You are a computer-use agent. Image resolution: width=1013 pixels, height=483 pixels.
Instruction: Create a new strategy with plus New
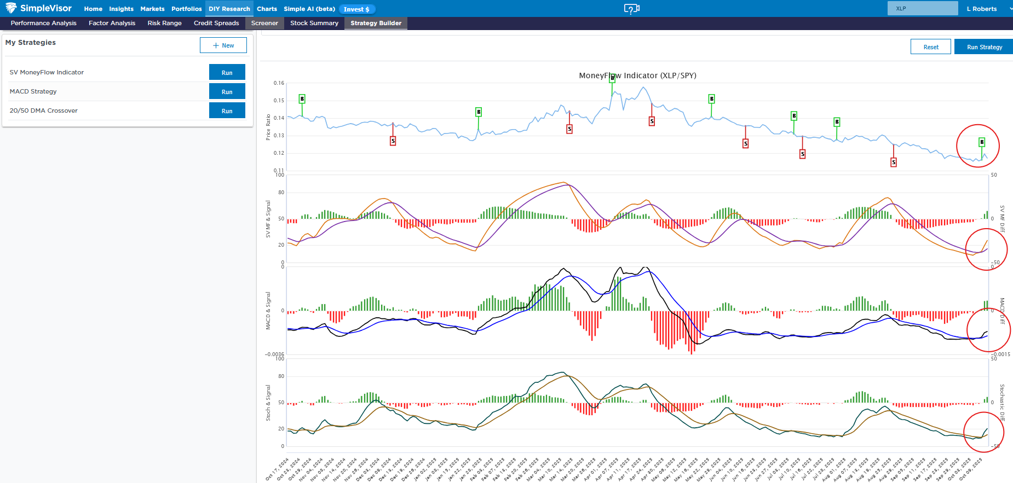[x=223, y=45]
